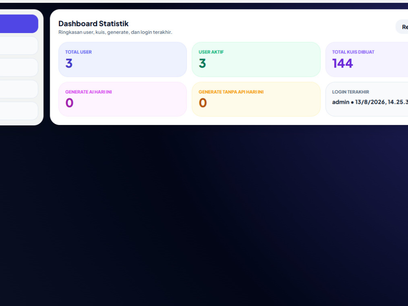Viewport: 408px width, 306px height.
Task: Click the 0 under Generate Tanpa API Hari Ini
Action: (203, 103)
